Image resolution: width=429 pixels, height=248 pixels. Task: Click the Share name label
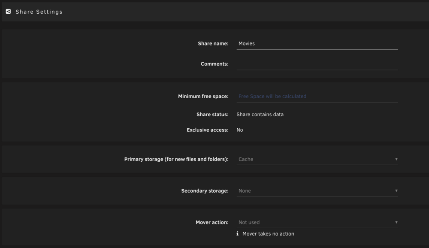pyautogui.click(x=213, y=43)
